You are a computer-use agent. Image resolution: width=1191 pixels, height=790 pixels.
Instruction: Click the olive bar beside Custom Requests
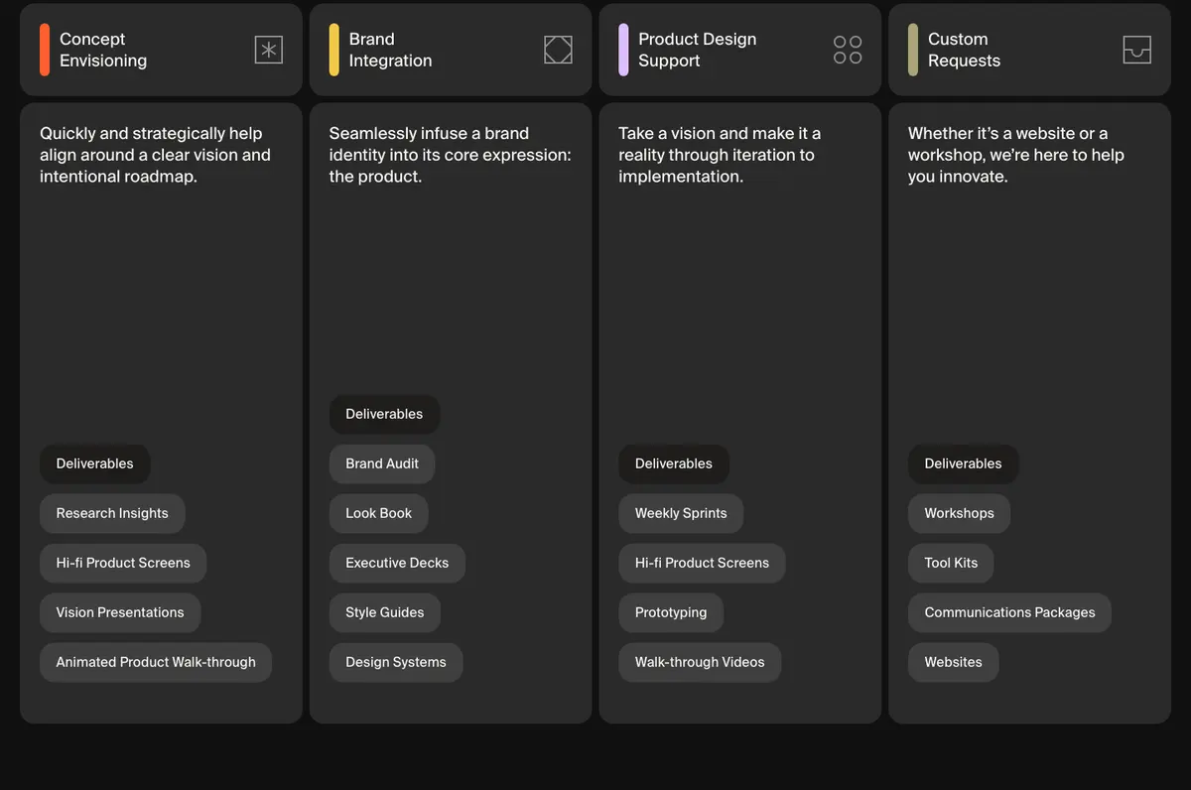tap(913, 50)
